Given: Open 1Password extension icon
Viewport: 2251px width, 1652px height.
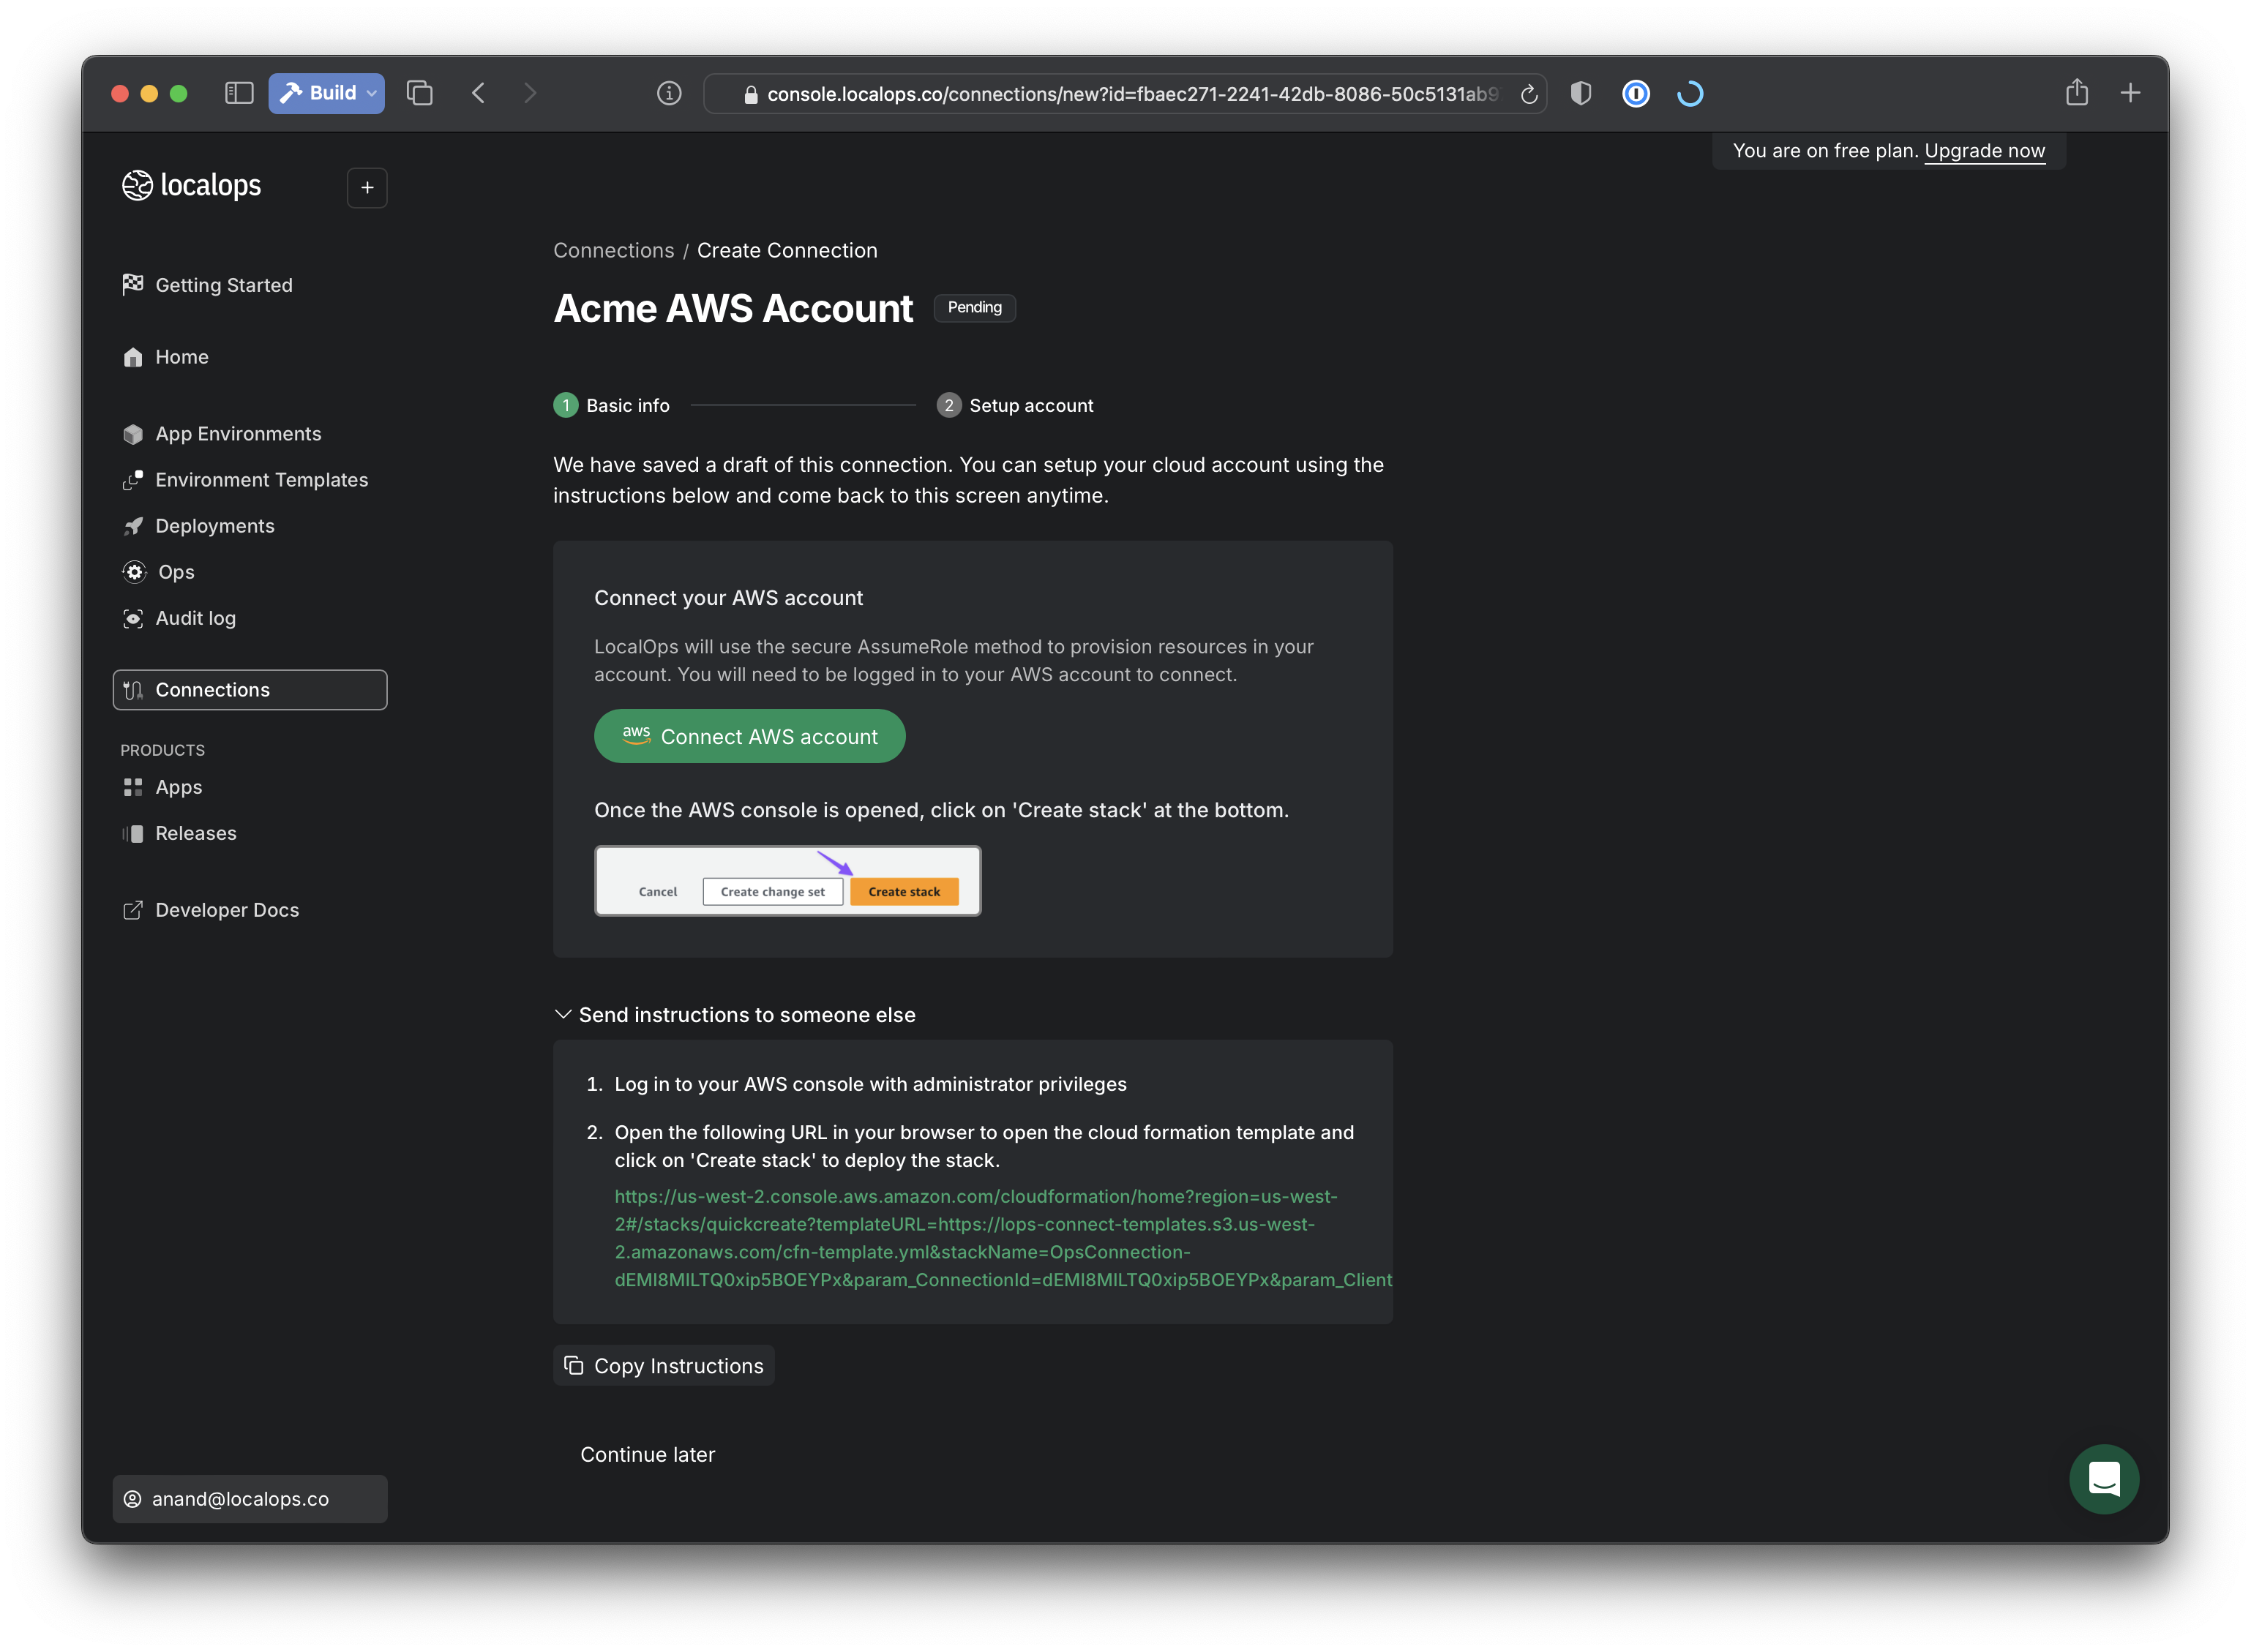Looking at the screenshot, I should (1635, 93).
